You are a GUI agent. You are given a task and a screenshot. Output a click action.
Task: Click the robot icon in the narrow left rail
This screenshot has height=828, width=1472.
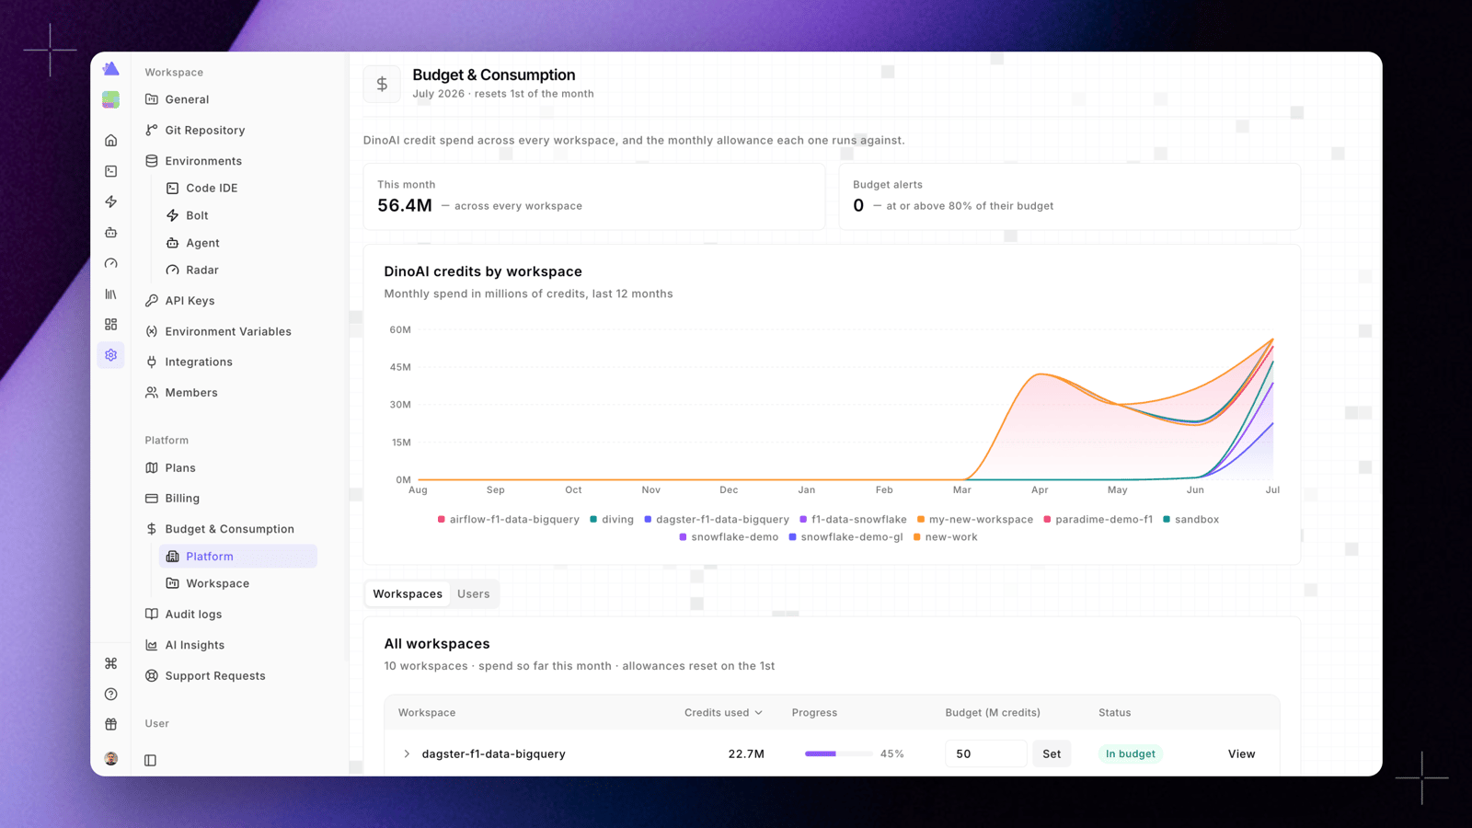110,233
